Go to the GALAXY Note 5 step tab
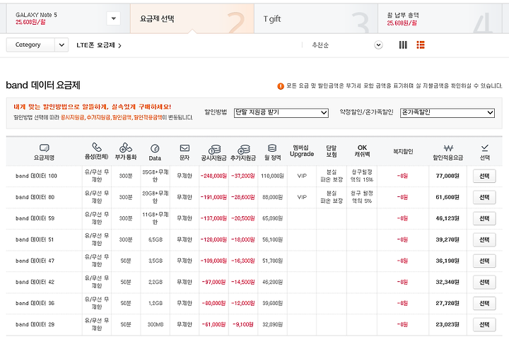Screen dimensions: 509x339 pos(68,18)
